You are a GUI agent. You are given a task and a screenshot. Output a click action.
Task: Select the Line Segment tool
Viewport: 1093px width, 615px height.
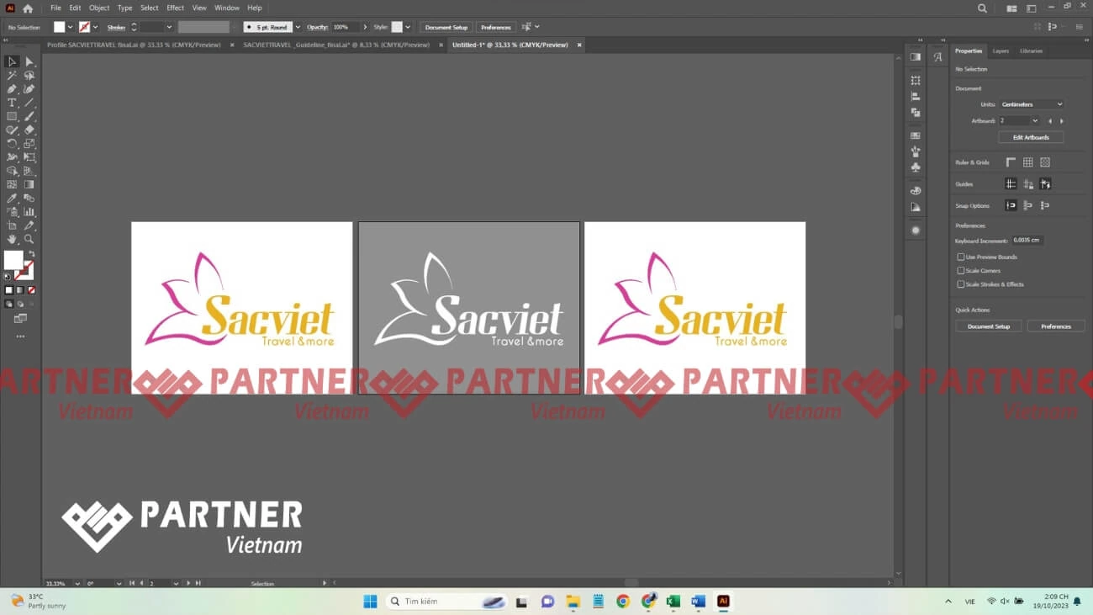(x=29, y=103)
